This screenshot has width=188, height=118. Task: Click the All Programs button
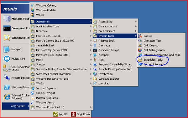(16, 106)
